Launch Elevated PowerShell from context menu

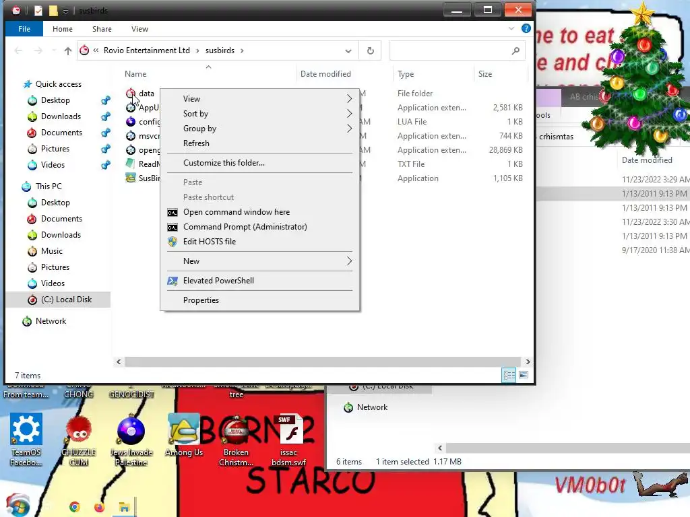[x=259, y=281]
